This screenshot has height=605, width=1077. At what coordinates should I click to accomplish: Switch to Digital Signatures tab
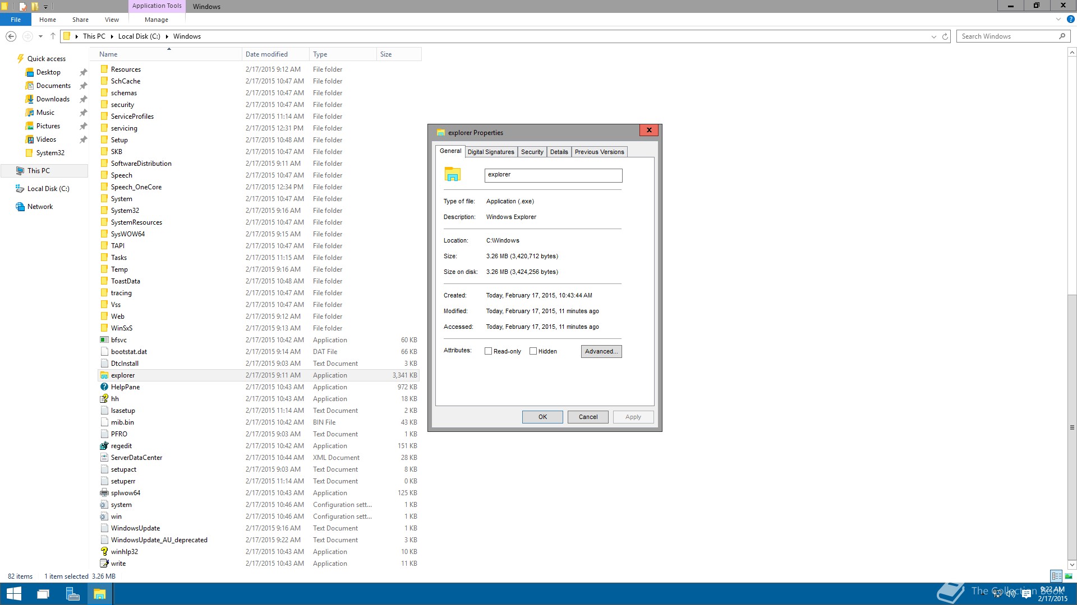491,152
